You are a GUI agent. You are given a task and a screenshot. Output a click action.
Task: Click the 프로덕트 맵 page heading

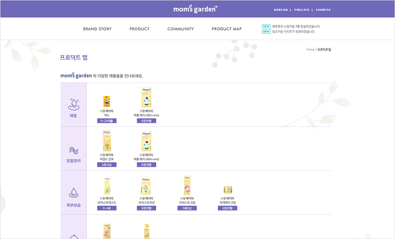click(74, 57)
